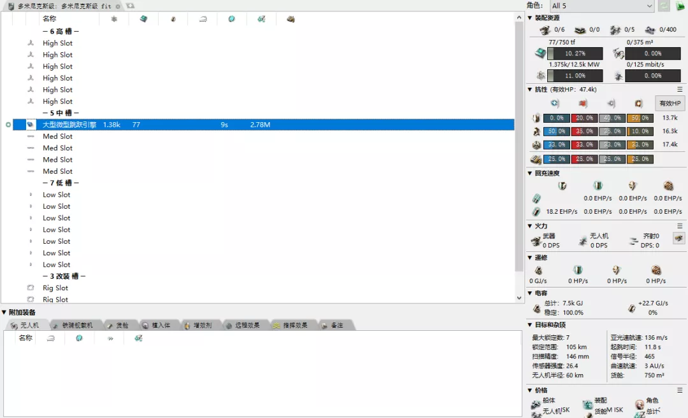Open a new fit tab
The width and height of the screenshot is (688, 418).
[x=131, y=6]
